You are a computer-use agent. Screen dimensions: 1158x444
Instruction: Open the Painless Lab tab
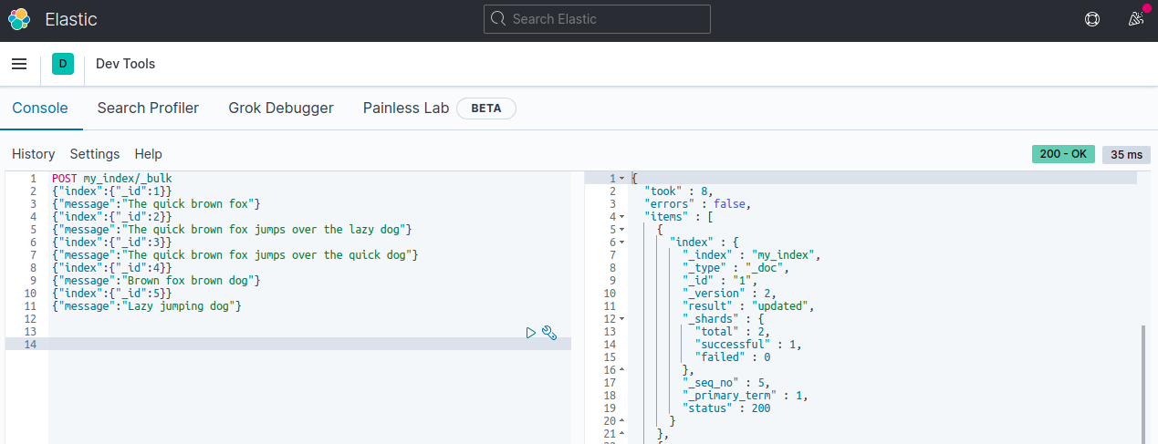click(x=406, y=108)
